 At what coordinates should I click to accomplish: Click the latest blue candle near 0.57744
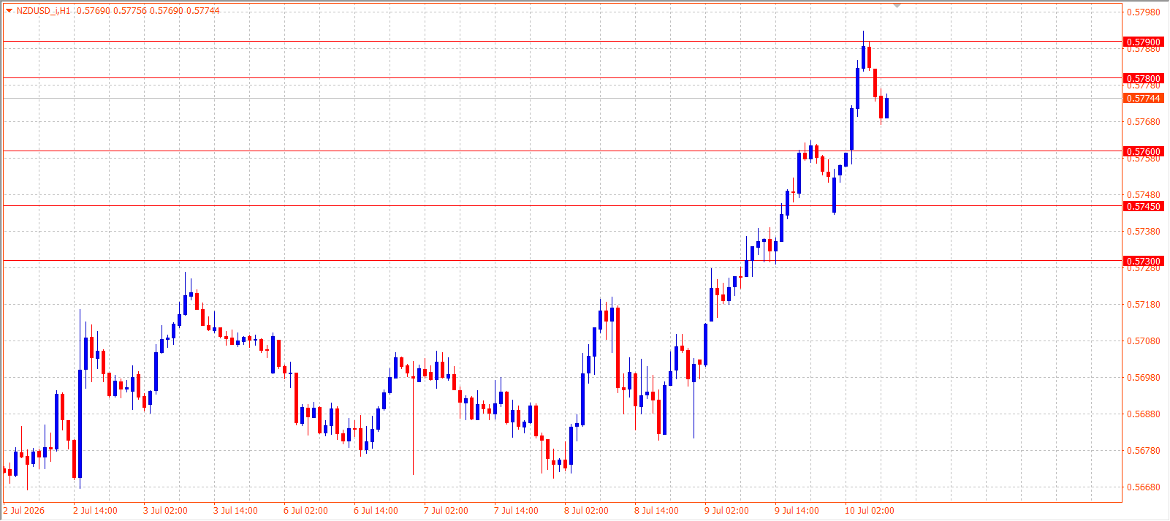tap(886, 107)
